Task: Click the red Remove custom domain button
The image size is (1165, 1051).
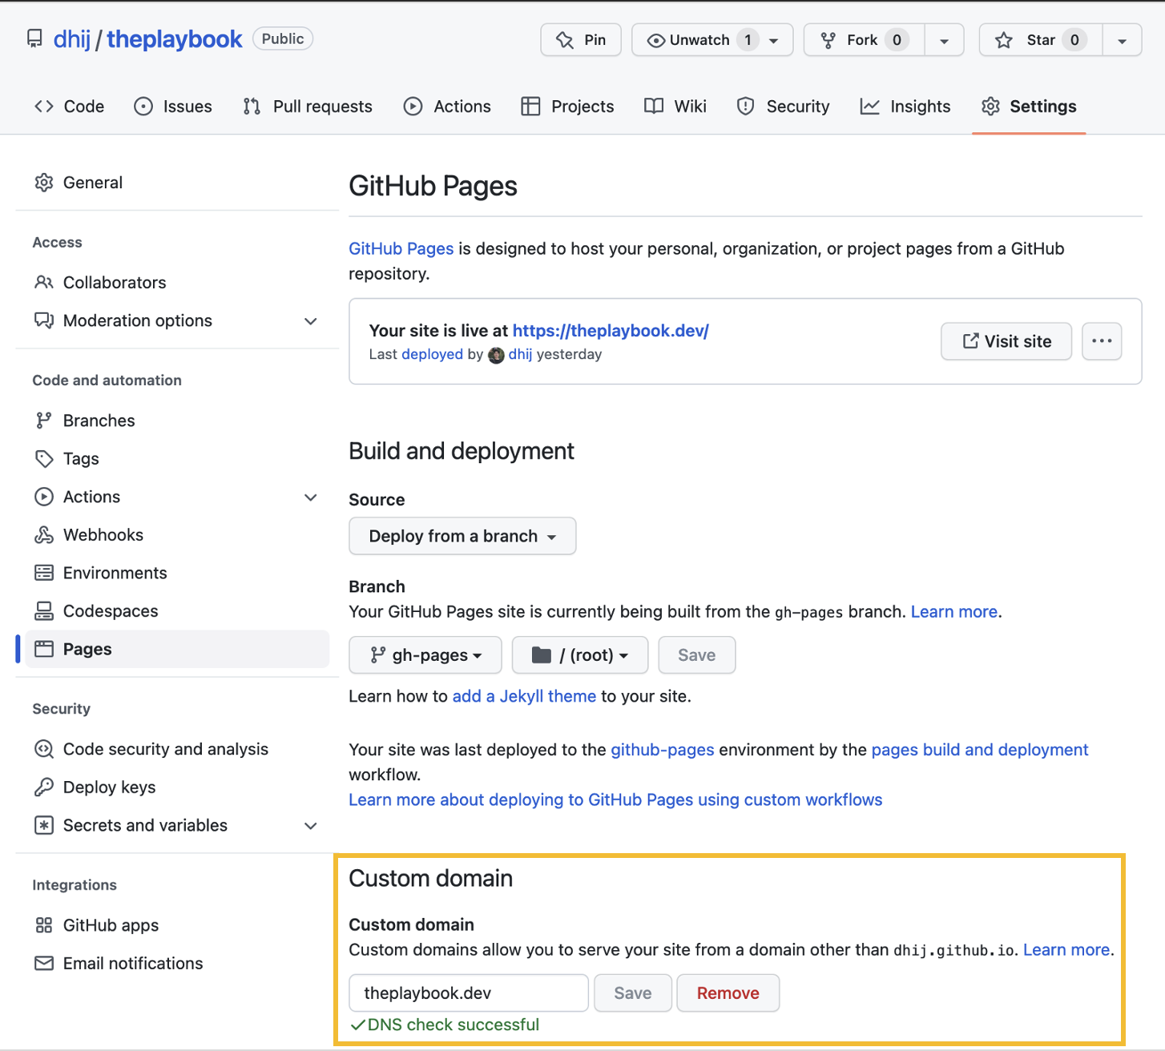Action: pyautogui.click(x=728, y=993)
